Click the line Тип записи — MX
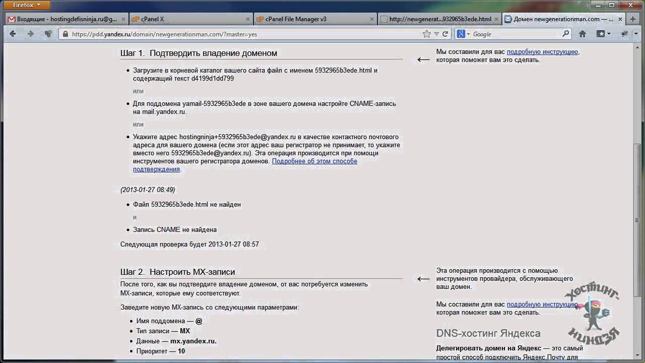645x363 pixels. 163,331
